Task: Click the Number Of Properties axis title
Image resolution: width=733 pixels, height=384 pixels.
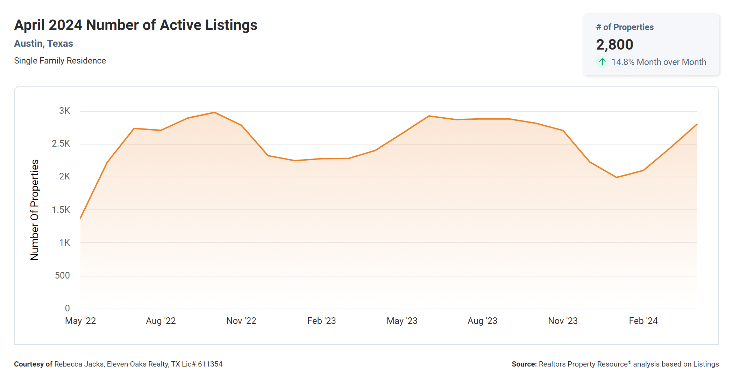Action: (35, 210)
